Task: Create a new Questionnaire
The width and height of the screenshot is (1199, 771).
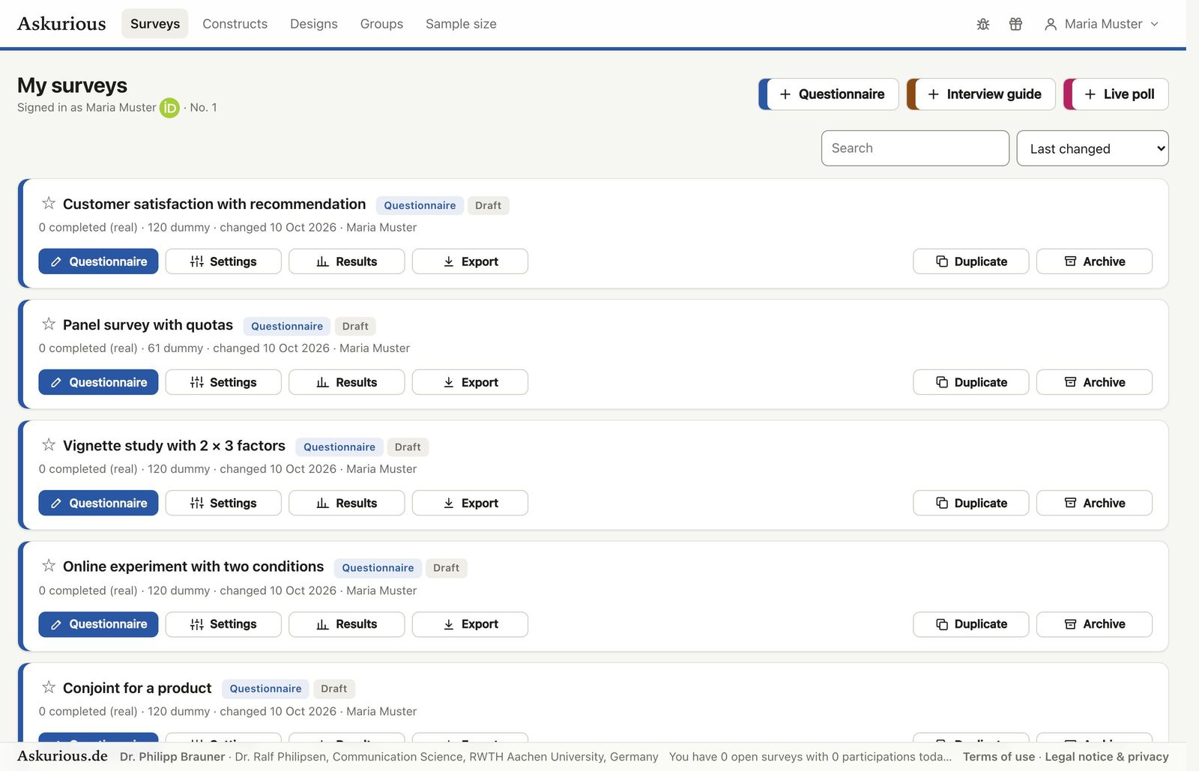Action: [x=829, y=94]
